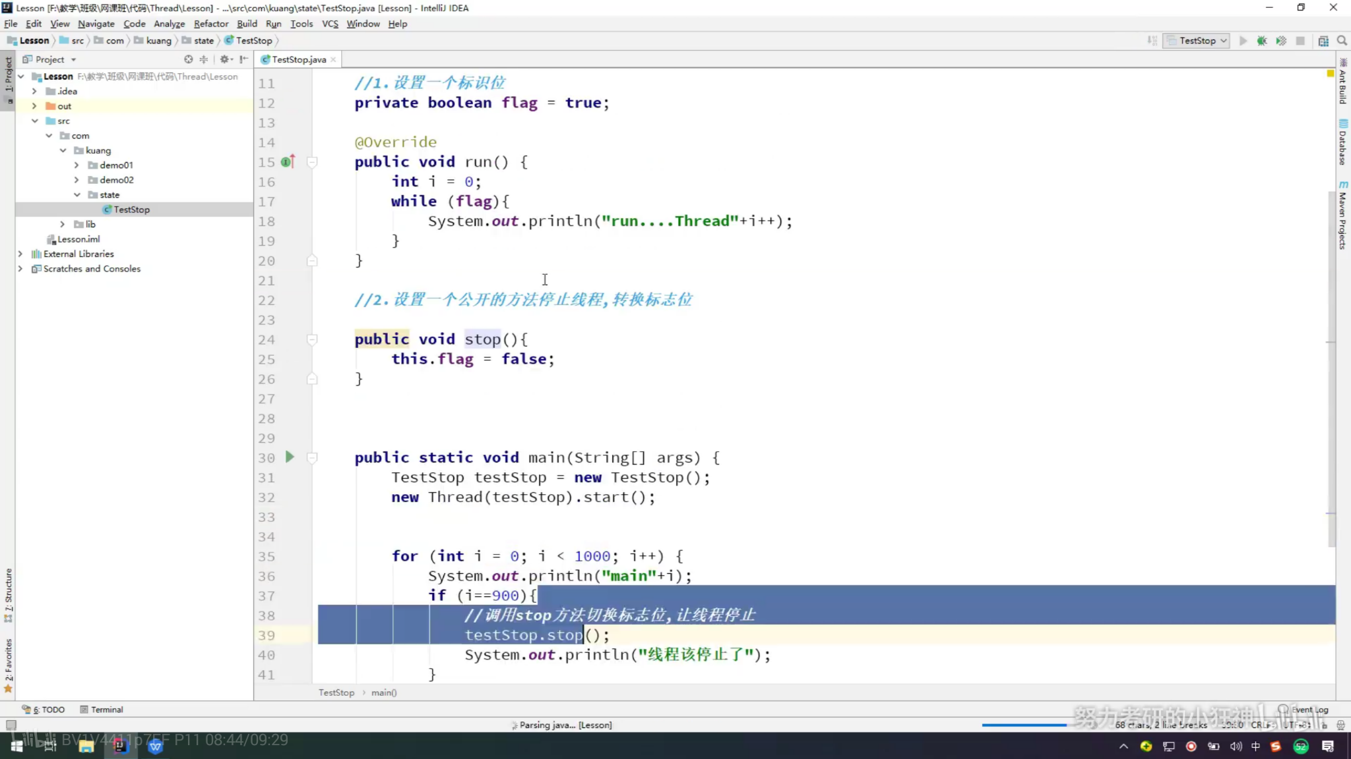Collapse the src folder
This screenshot has height=759, width=1351.
tap(34, 121)
